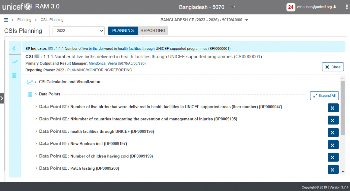Open the Mendonca, Veera result manager link

coord(117,63)
